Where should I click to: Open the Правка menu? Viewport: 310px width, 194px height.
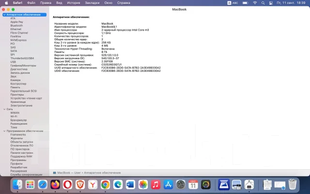(46, 3)
